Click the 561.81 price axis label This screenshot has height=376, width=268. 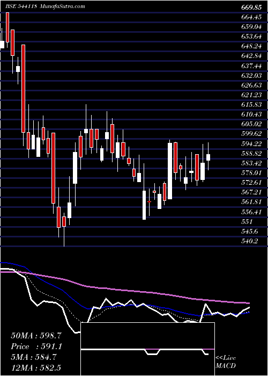(x=251, y=202)
